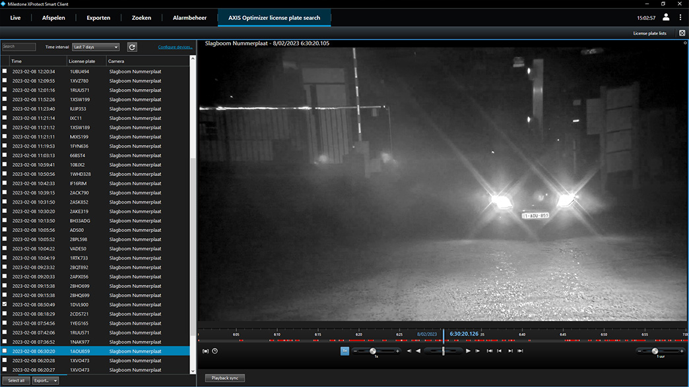Open the Zoeken tab
This screenshot has width=689, height=387.
click(141, 18)
